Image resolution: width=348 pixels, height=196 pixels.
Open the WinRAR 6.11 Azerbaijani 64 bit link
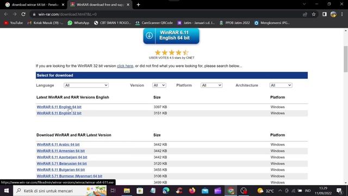point(62,157)
